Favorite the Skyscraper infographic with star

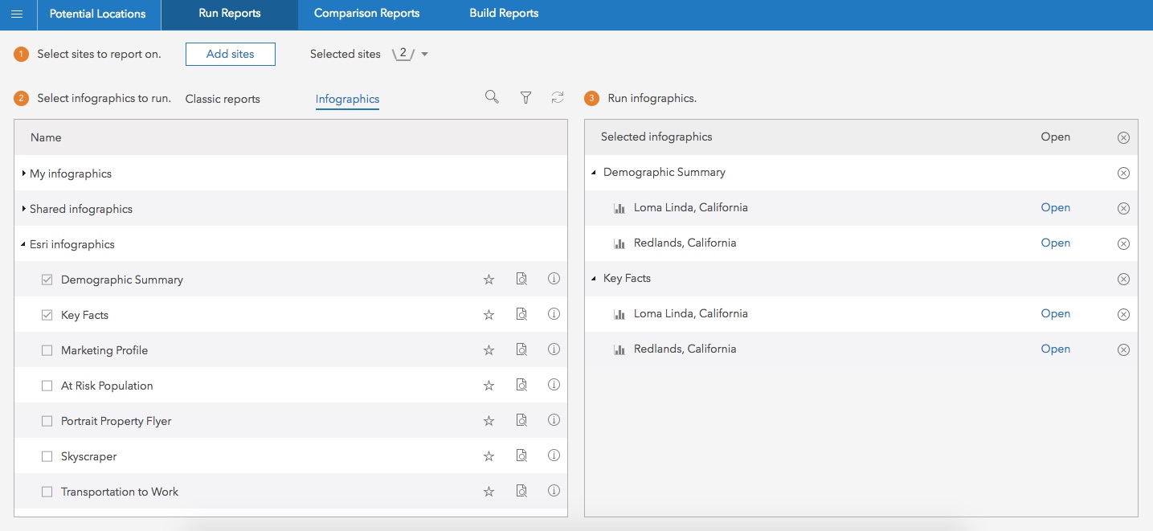[489, 456]
